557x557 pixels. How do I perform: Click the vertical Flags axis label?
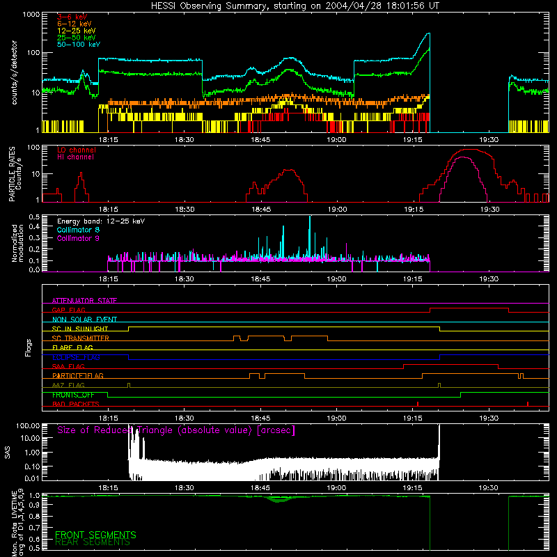point(29,347)
